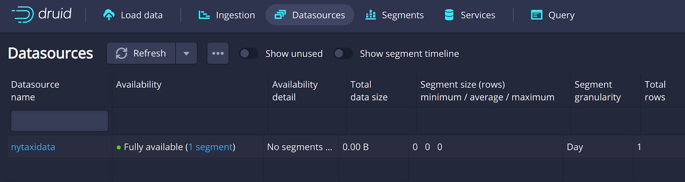Sort by Segment granularity column header
Viewport: 685px width, 182px height.
pyautogui.click(x=597, y=91)
